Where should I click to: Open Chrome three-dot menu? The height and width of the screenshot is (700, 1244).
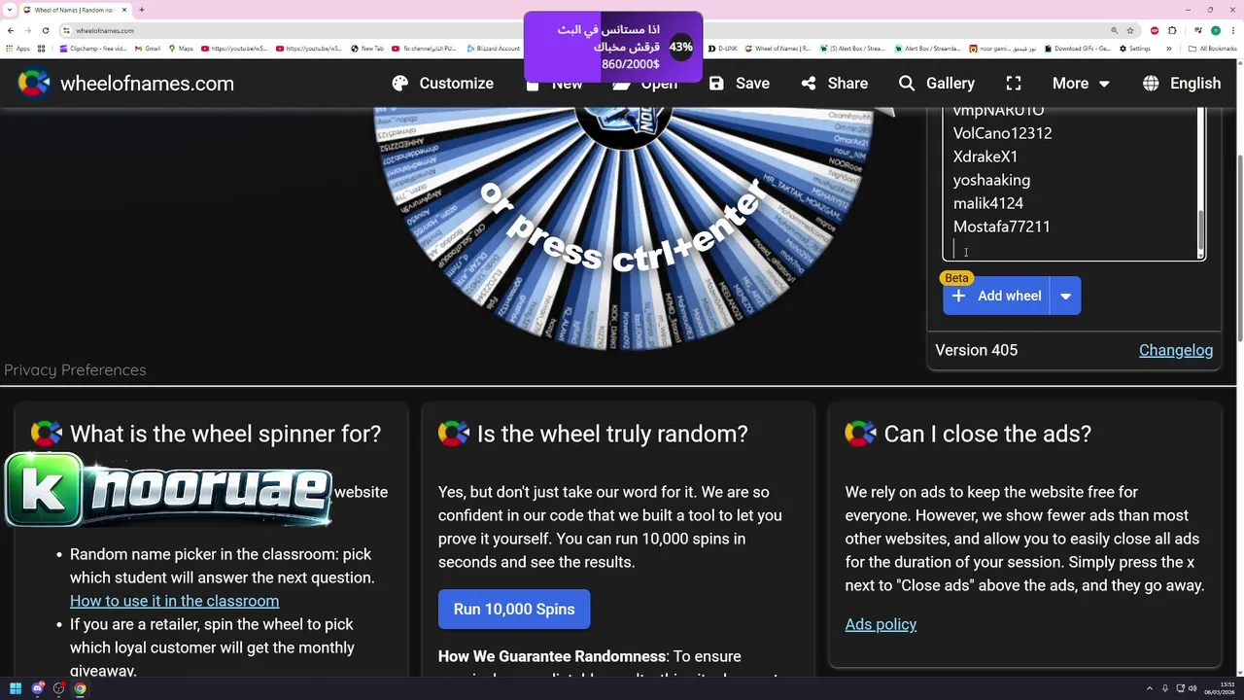1232,30
